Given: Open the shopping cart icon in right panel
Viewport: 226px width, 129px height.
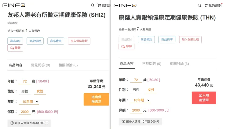Looking at the screenshot, I should coord(206,5).
